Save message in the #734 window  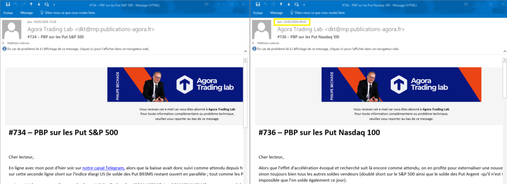8,4
